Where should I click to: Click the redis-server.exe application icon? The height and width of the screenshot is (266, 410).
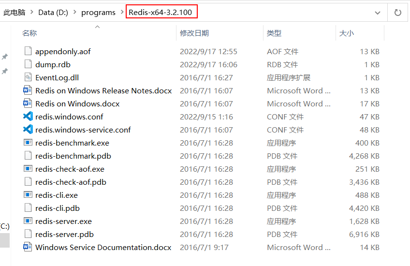(28, 221)
